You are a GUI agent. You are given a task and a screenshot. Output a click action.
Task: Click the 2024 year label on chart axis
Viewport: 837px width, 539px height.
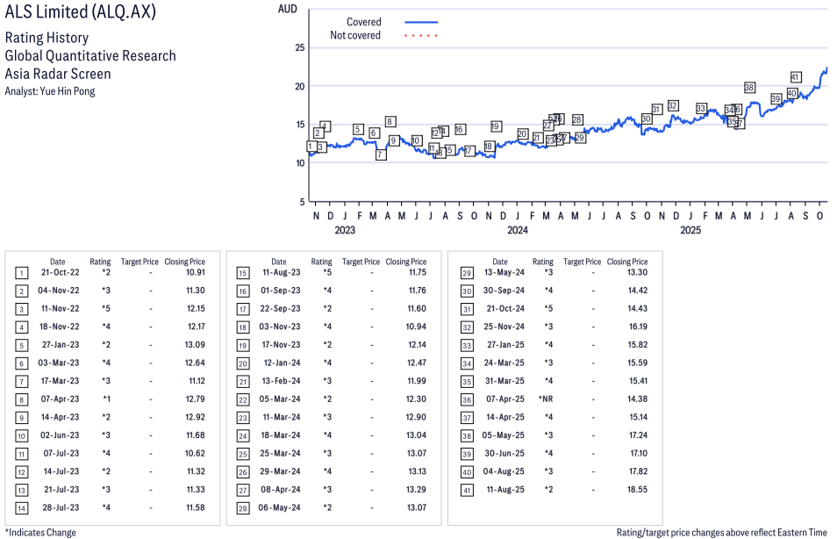518,231
